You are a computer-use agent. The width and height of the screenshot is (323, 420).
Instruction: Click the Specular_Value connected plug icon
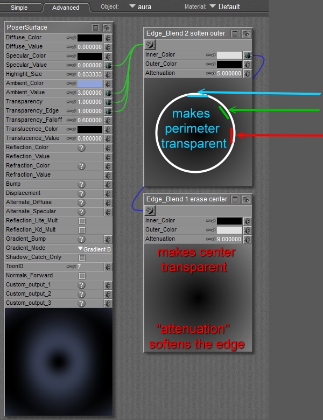pyautogui.click(x=108, y=65)
